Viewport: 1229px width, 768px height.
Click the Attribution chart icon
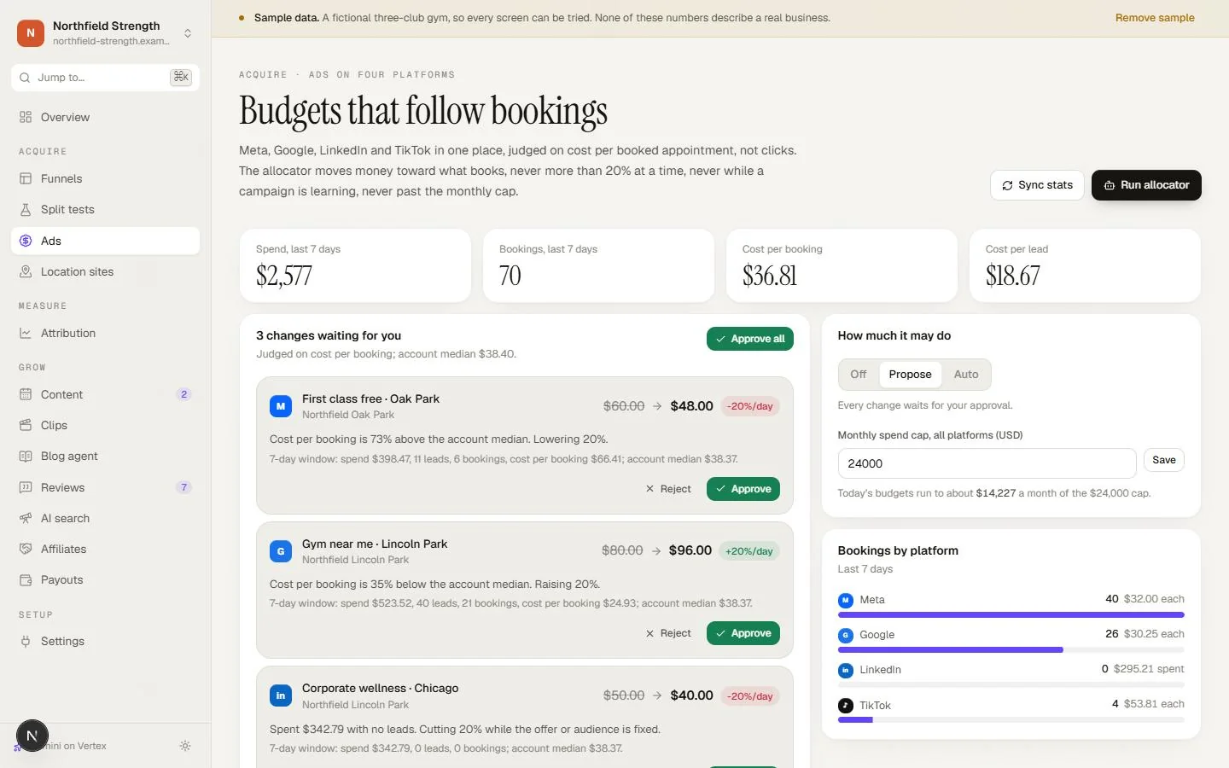tap(26, 333)
